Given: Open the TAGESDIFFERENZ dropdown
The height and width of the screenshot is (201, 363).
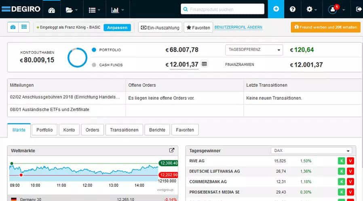Looking at the screenshot, I should pos(254,50).
